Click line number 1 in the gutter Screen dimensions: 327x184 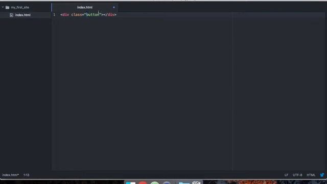click(54, 15)
